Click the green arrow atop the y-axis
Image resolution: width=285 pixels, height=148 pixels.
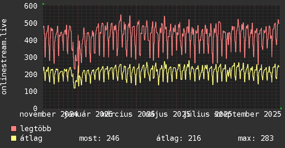tap(43, 4)
